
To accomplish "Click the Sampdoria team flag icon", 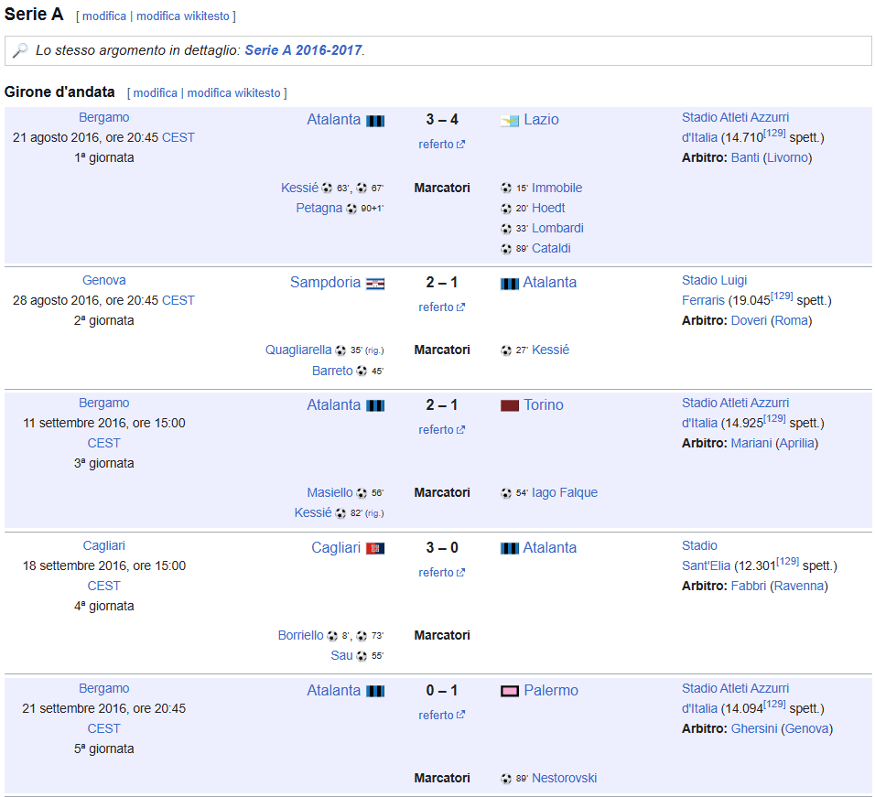I will click(x=375, y=284).
